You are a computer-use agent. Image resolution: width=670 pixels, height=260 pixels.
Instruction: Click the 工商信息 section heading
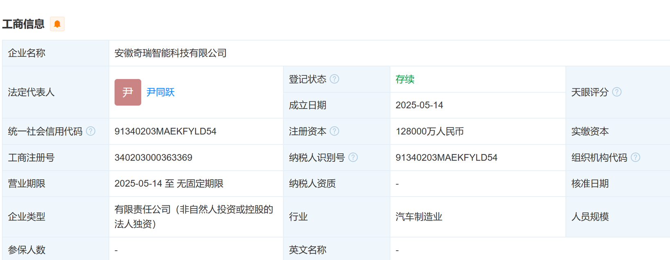[23, 24]
